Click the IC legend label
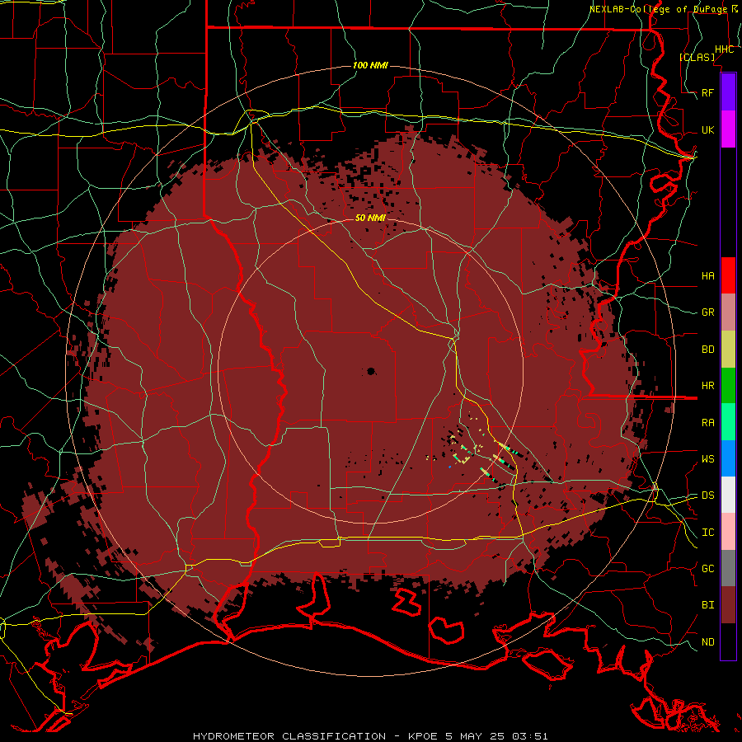The width and height of the screenshot is (742, 742). (707, 533)
